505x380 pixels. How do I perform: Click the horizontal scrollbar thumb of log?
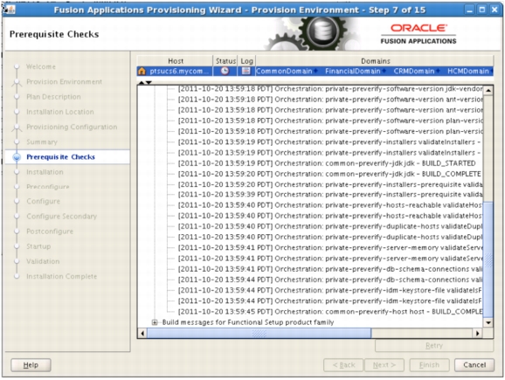pyautogui.click(x=259, y=333)
